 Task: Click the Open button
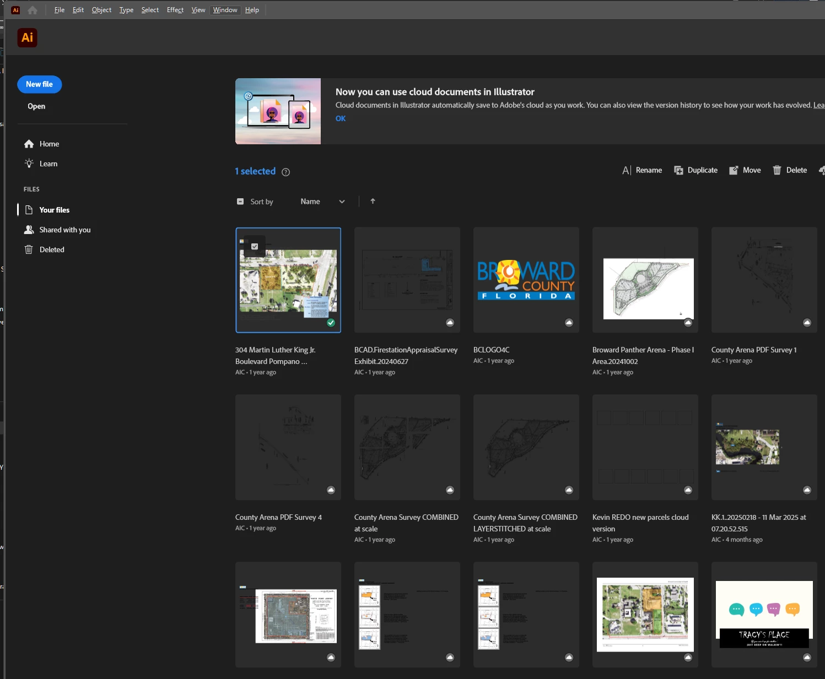pos(36,106)
